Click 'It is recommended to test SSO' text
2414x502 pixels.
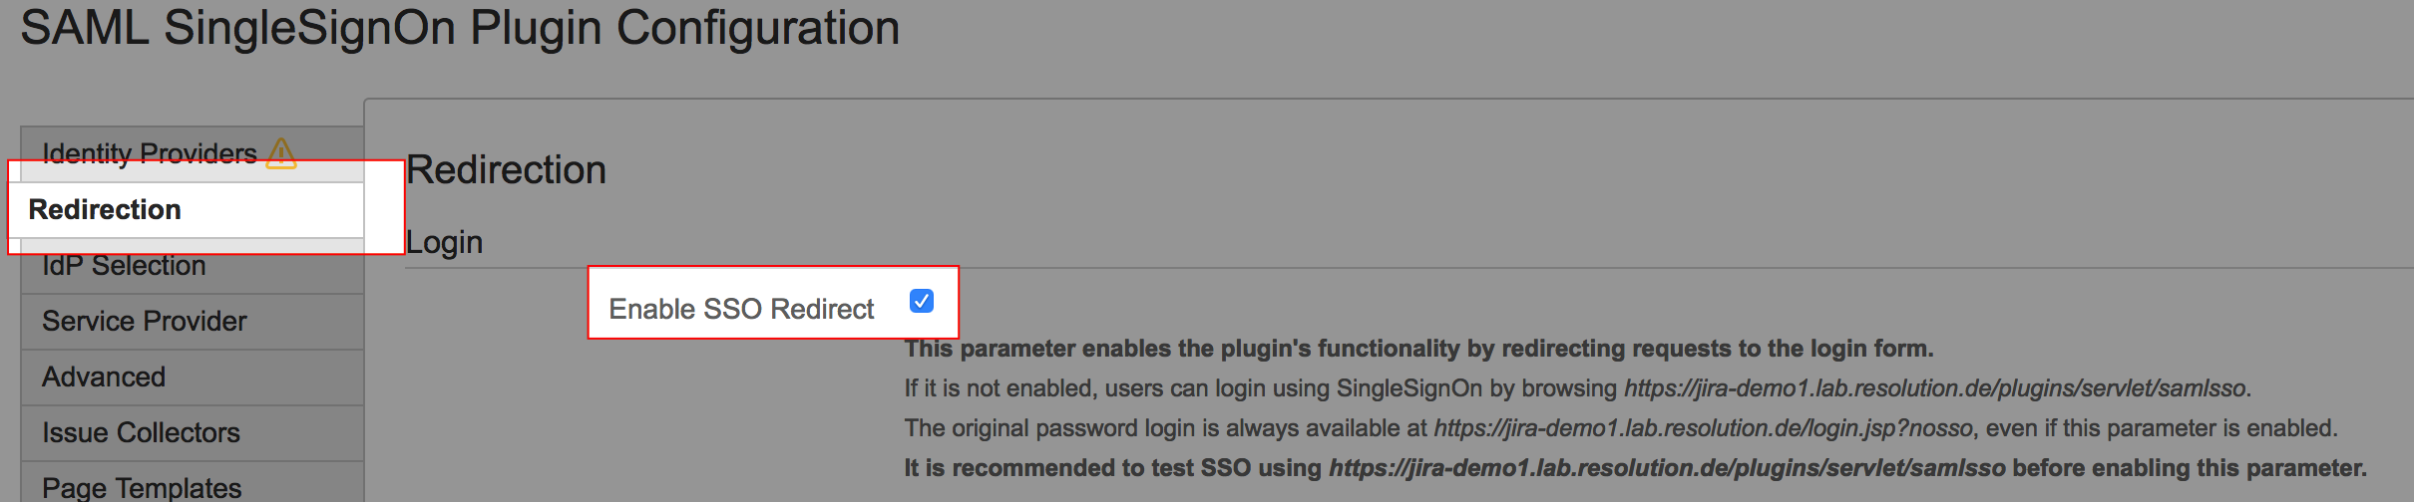tap(1112, 468)
